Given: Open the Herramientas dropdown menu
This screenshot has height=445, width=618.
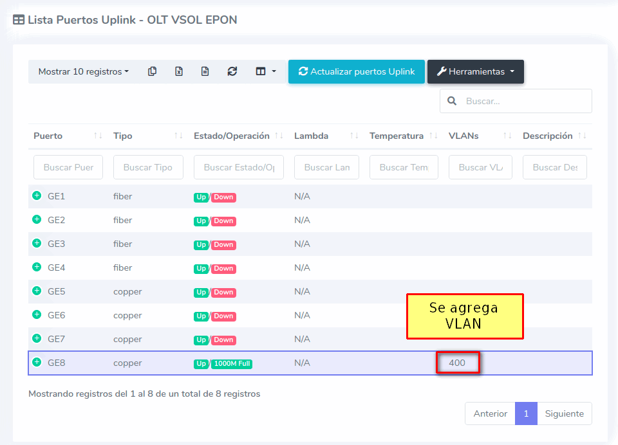Looking at the screenshot, I should 475,71.
